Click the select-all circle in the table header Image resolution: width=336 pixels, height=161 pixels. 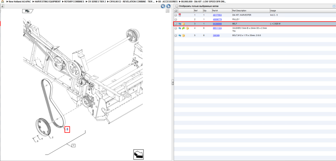176,10
